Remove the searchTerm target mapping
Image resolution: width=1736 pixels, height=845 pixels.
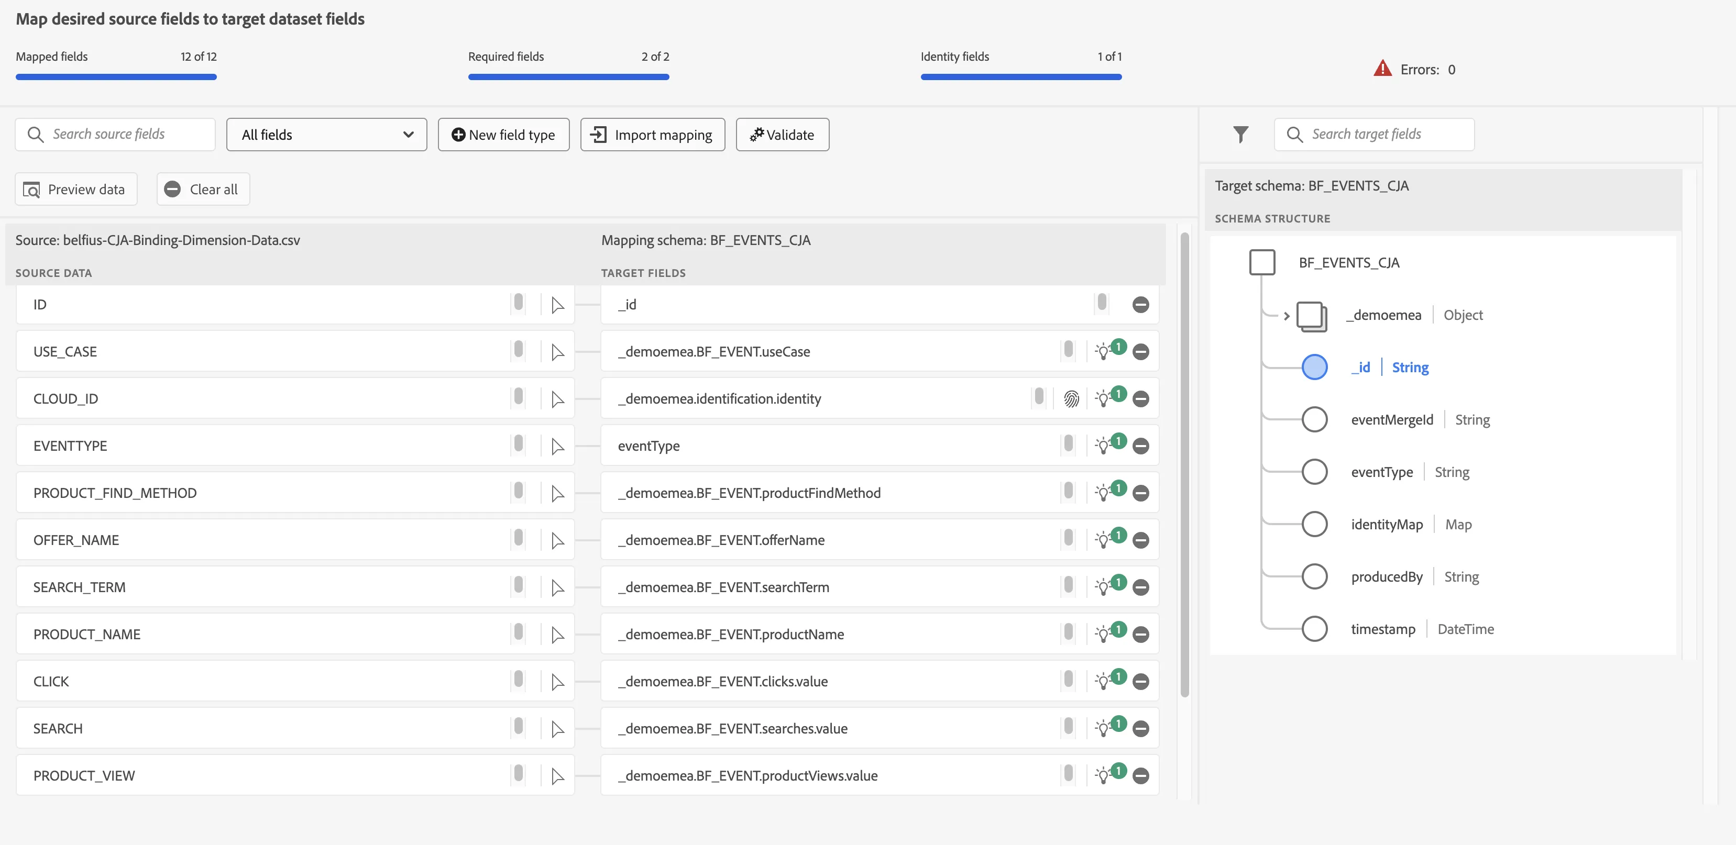coord(1140,587)
